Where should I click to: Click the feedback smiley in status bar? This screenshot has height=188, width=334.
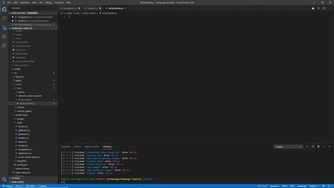(x=324, y=186)
